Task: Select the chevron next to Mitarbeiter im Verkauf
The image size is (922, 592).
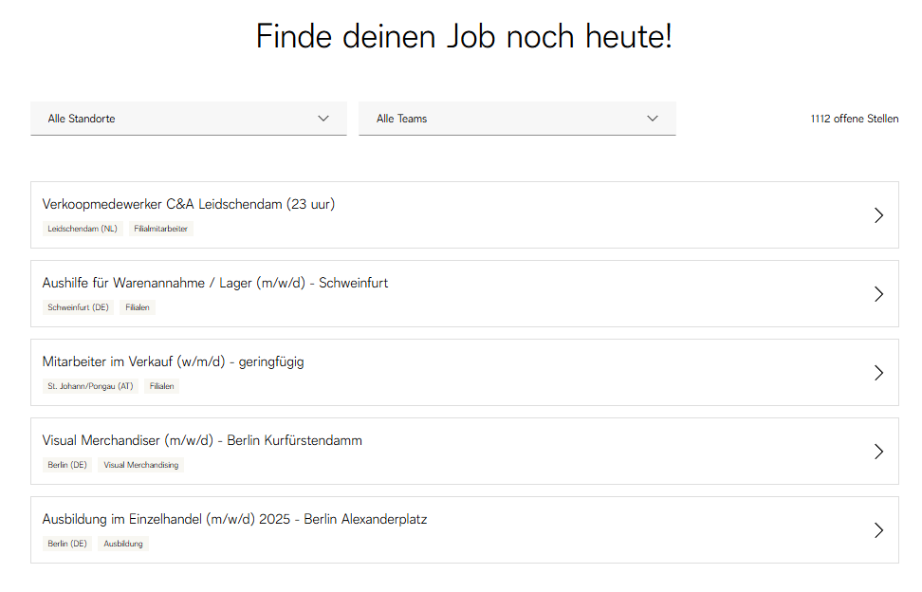Action: click(x=877, y=373)
